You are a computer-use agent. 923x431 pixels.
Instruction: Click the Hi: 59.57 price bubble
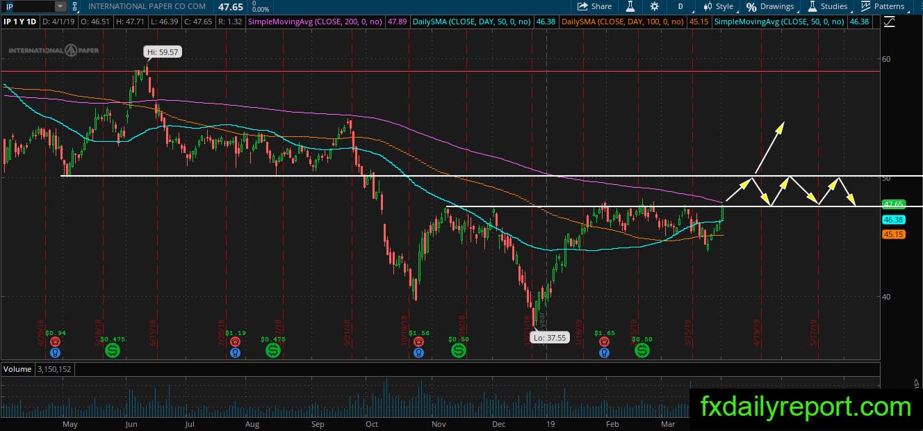(x=163, y=52)
